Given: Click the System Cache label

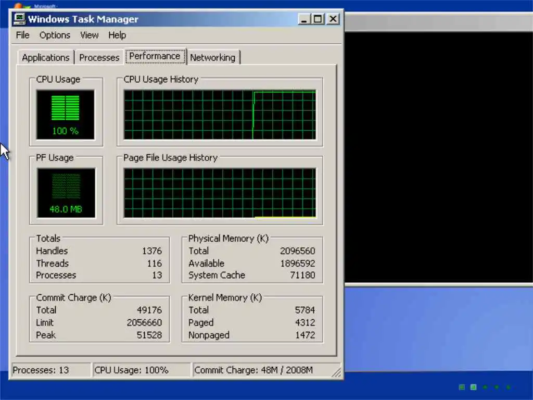Looking at the screenshot, I should pos(217,275).
